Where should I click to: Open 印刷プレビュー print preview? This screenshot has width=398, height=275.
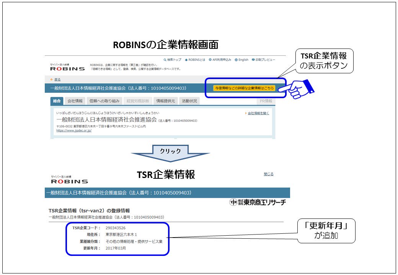[263, 60]
